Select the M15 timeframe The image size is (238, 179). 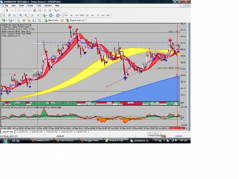click(77, 15)
